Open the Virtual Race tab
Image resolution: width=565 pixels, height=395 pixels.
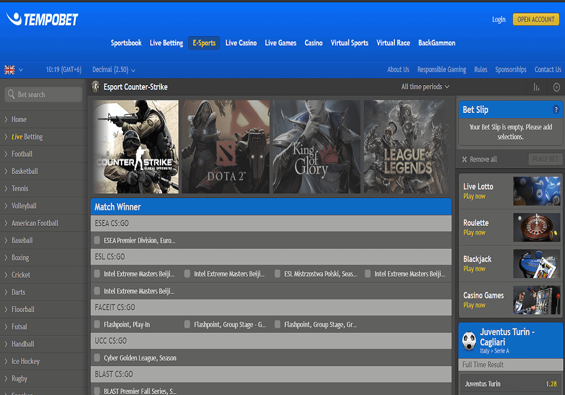tap(393, 43)
